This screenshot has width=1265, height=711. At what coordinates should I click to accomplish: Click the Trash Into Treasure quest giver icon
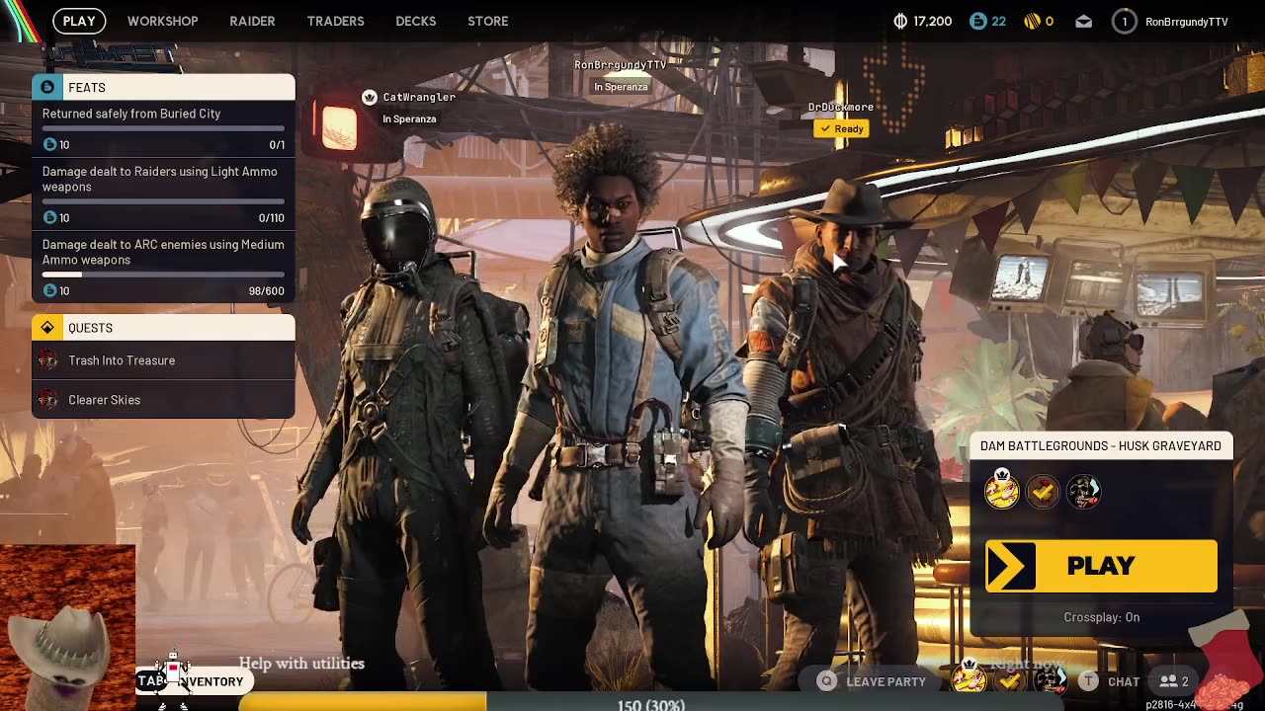tap(47, 360)
